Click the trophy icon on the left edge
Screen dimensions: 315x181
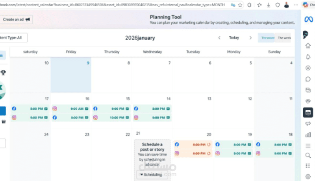coord(3,72)
